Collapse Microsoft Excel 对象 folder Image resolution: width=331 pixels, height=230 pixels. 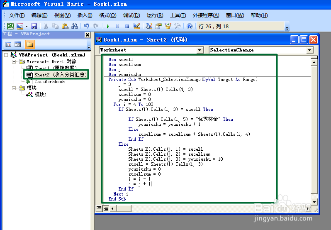click(x=14, y=62)
